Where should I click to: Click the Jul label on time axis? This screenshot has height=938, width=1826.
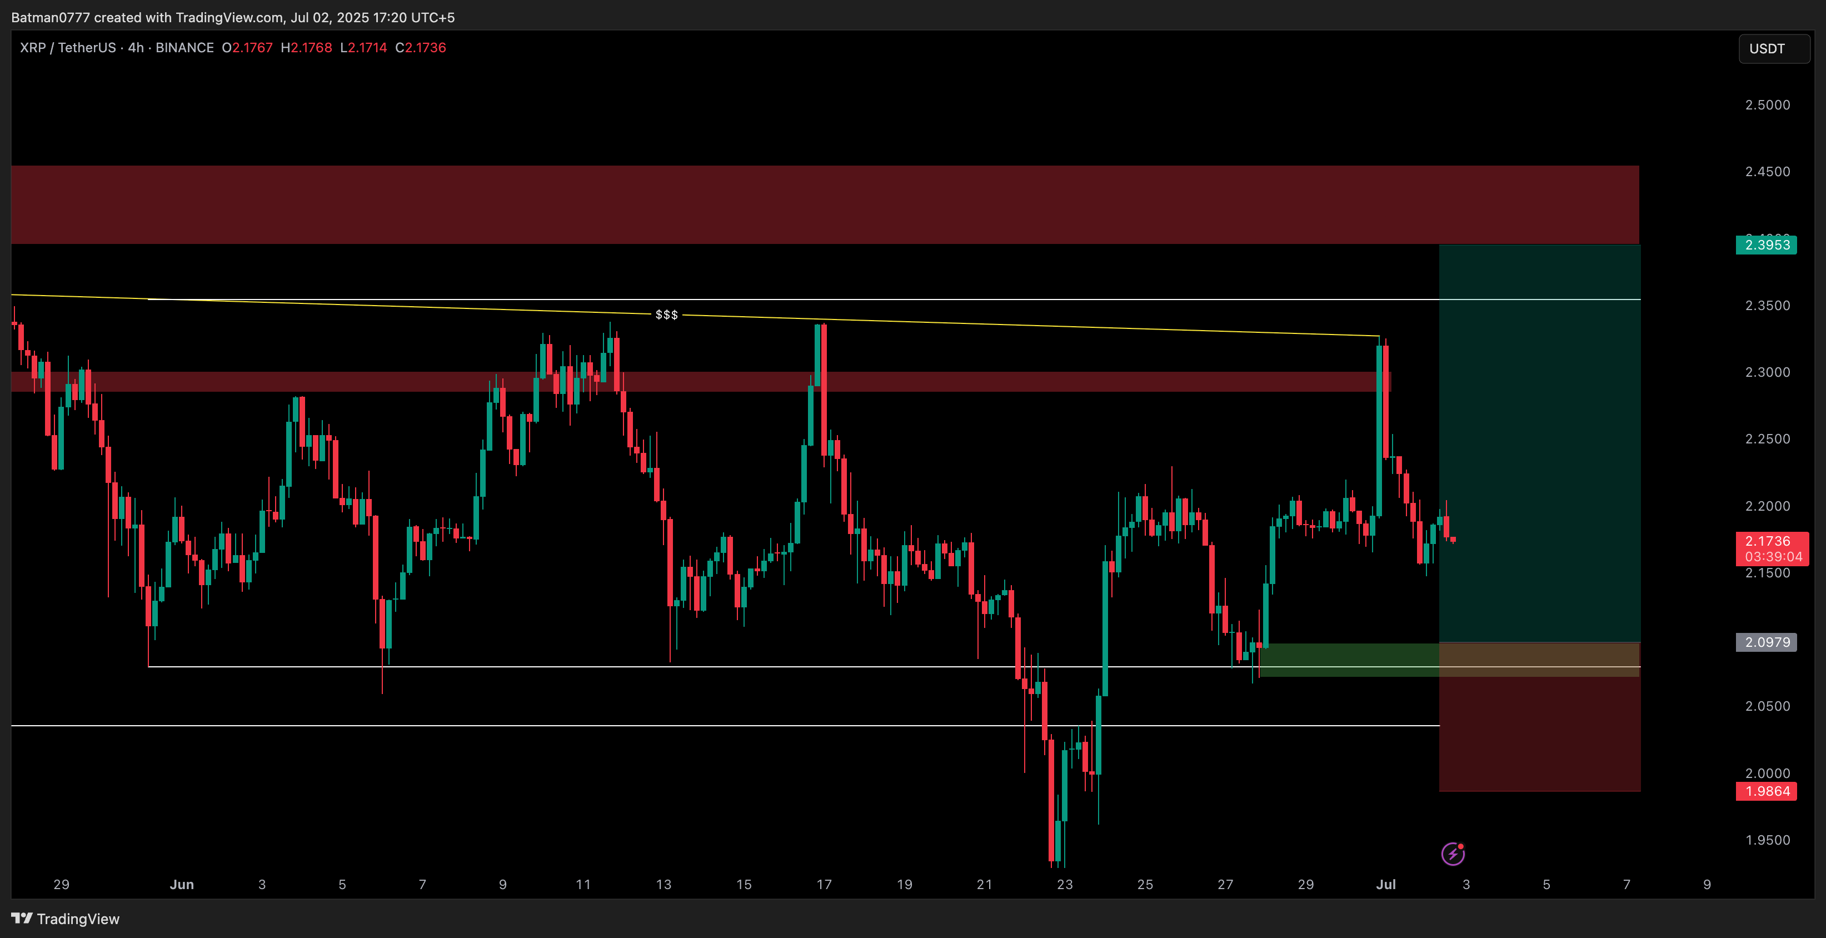(x=1386, y=884)
